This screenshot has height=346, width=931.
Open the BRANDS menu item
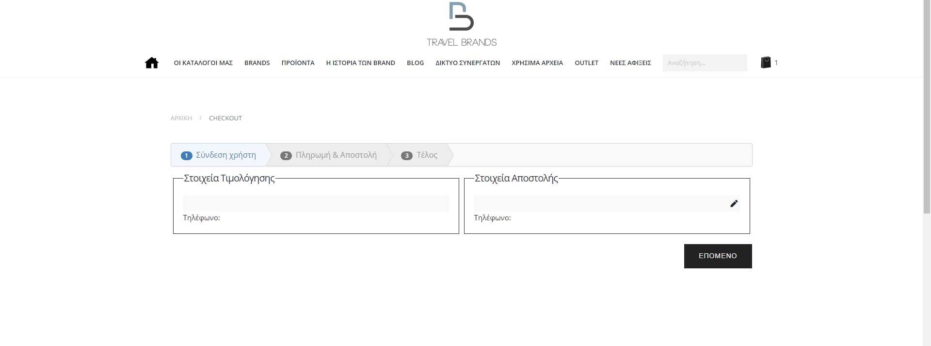257,63
